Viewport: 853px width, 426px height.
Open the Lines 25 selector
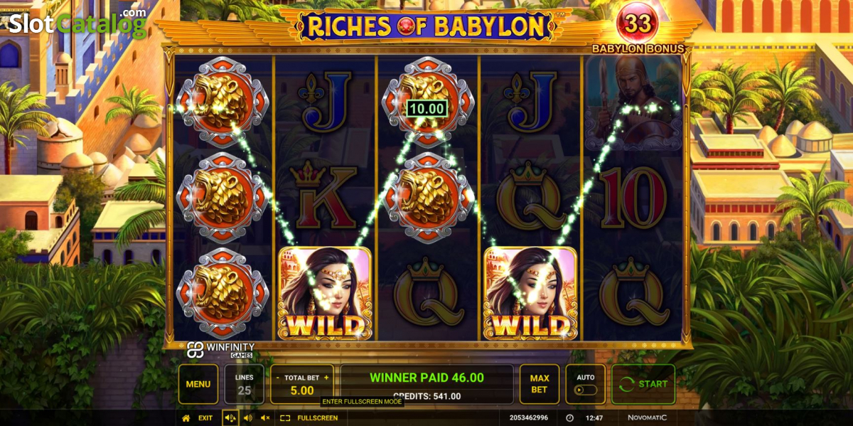245,384
